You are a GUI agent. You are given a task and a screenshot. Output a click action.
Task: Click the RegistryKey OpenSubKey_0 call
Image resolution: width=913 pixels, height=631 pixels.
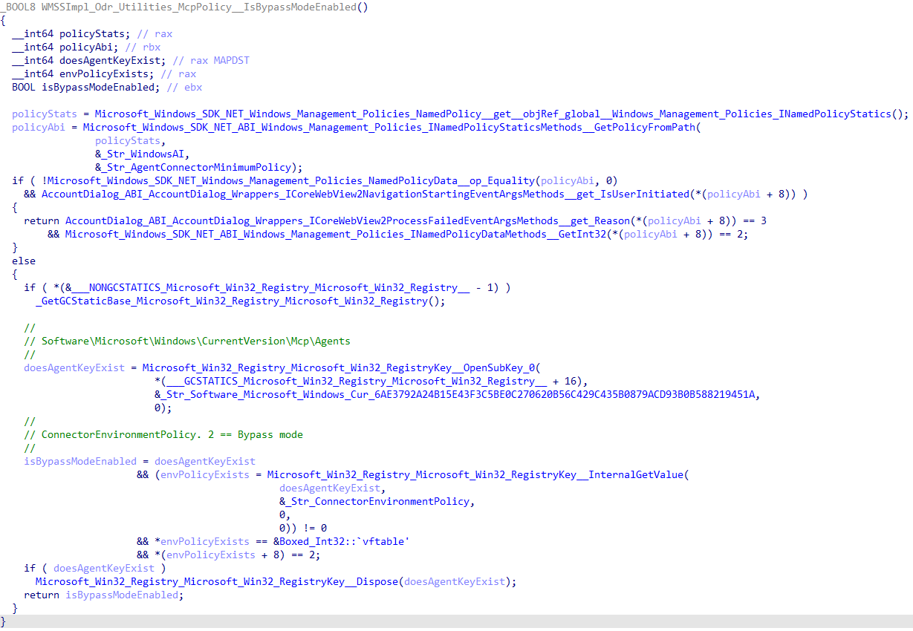click(342, 368)
